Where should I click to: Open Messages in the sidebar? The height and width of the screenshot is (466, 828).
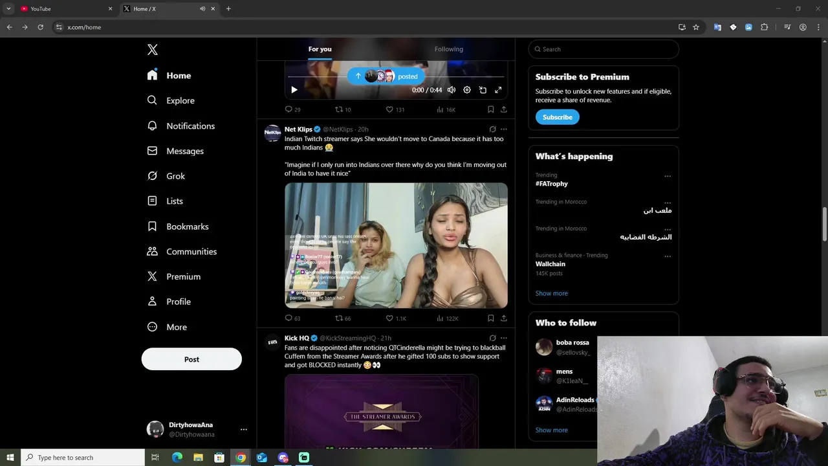pos(175,151)
